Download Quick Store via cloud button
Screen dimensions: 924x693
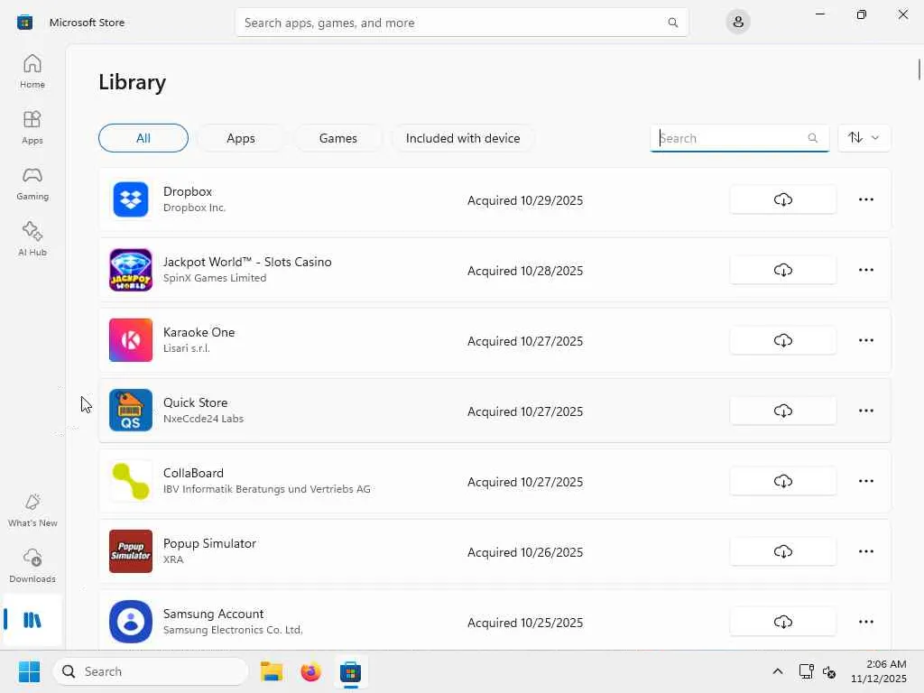[x=782, y=411]
